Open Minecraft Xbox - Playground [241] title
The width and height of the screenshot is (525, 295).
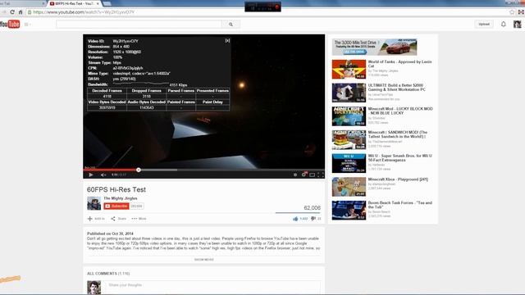[x=398, y=179]
